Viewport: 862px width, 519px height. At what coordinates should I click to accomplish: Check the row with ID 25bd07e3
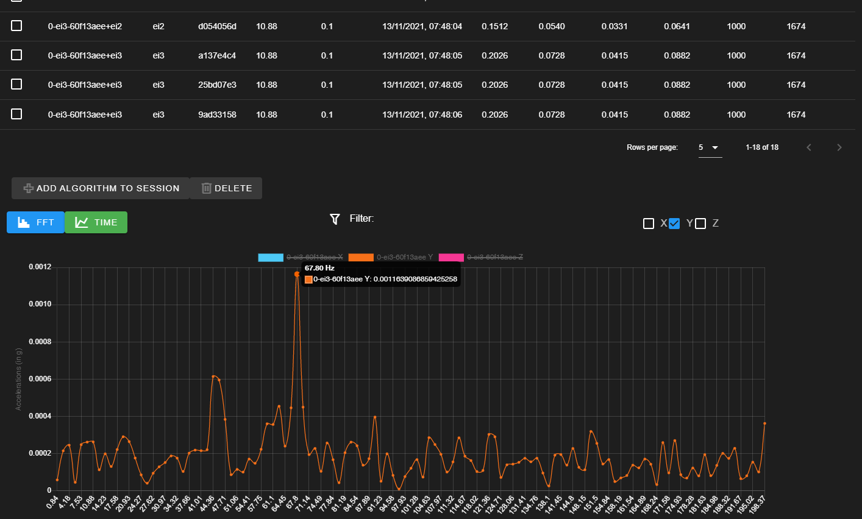[16, 84]
